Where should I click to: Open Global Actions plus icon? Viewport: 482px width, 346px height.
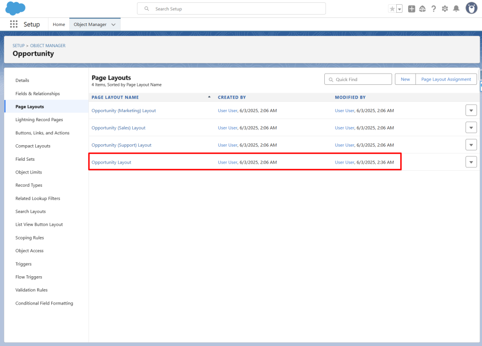(x=411, y=9)
